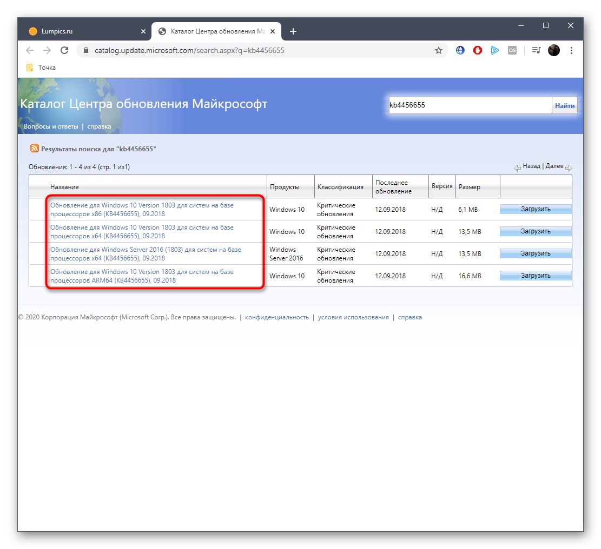Image resolution: width=601 pixels, height=549 pixels.
Task: Open the Windows Server 2016 (1803) update link
Action: (x=146, y=254)
